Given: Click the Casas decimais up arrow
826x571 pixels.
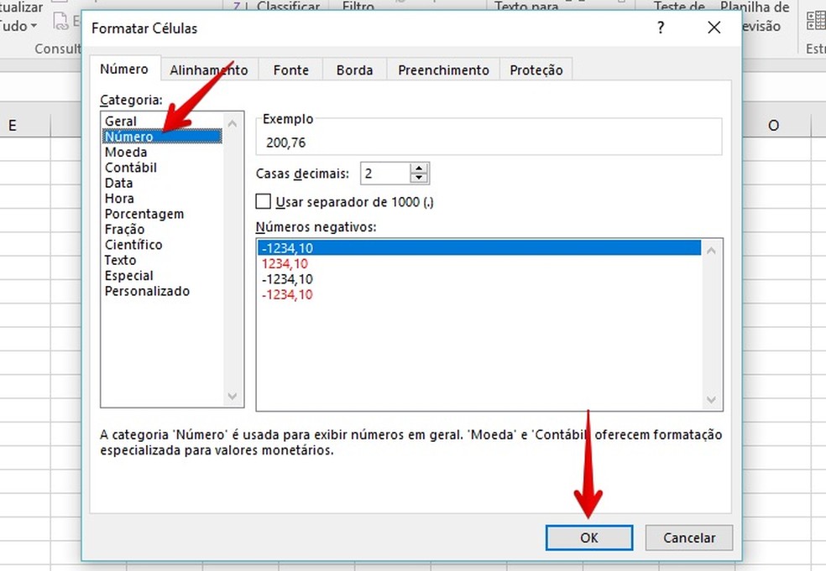Looking at the screenshot, I should (418, 169).
